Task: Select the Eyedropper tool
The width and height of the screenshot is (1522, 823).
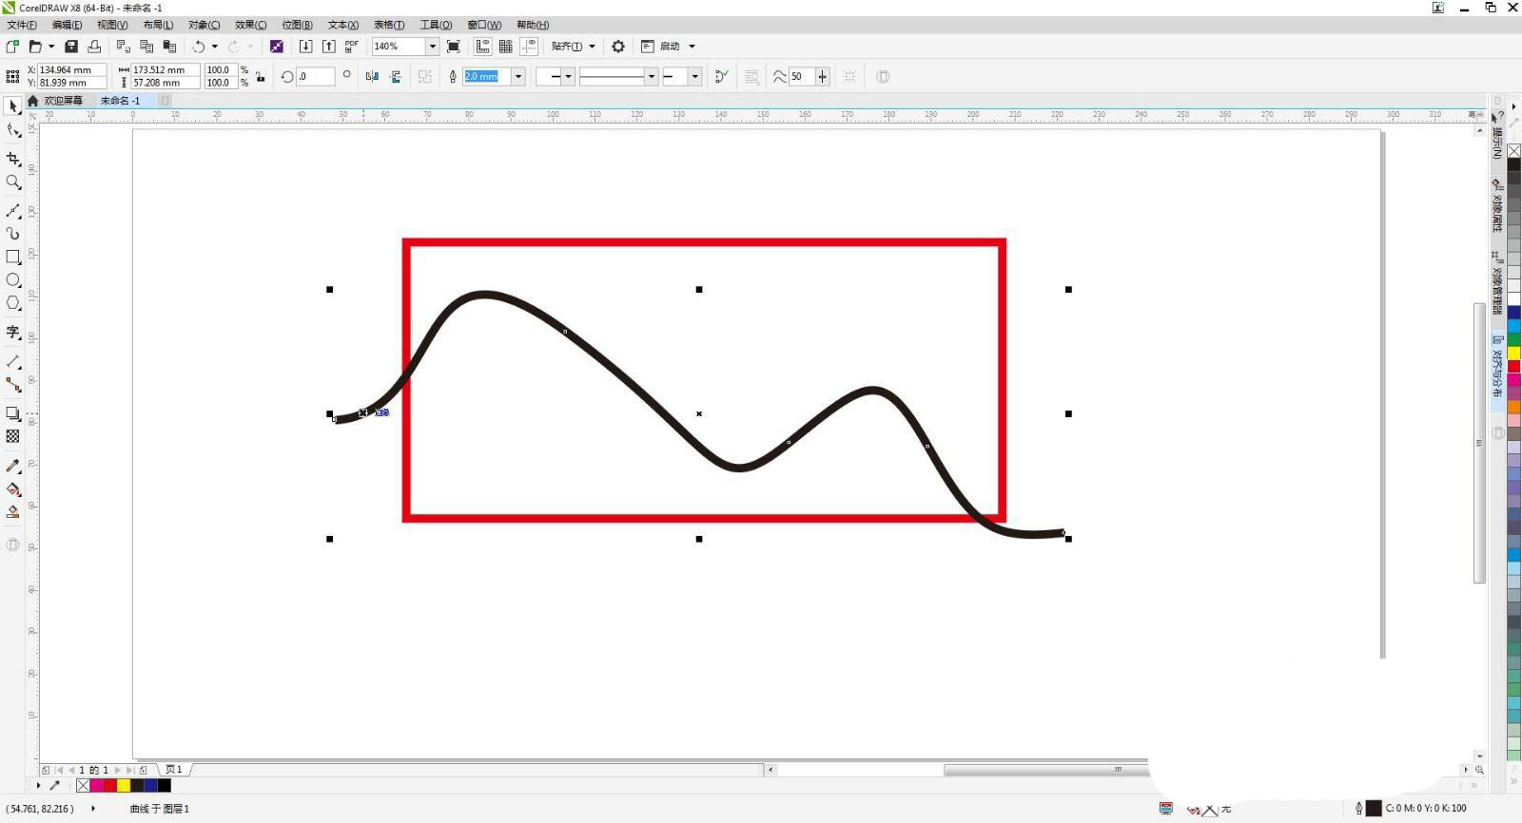Action: point(13,466)
